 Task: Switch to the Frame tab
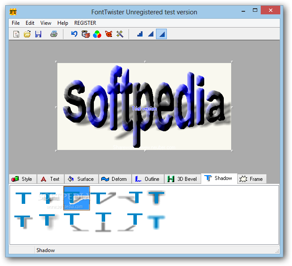coord(252,179)
